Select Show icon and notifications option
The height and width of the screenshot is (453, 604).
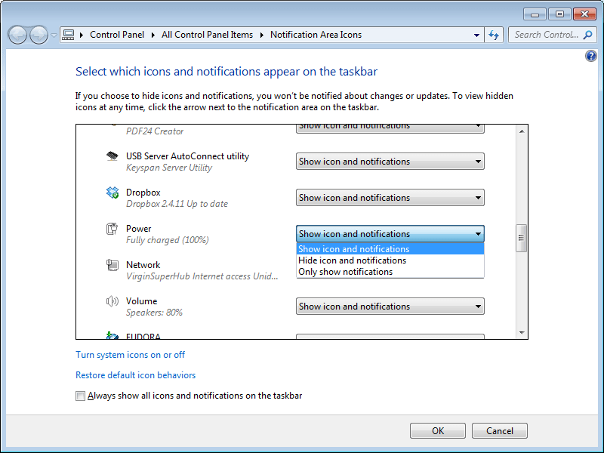pos(390,249)
